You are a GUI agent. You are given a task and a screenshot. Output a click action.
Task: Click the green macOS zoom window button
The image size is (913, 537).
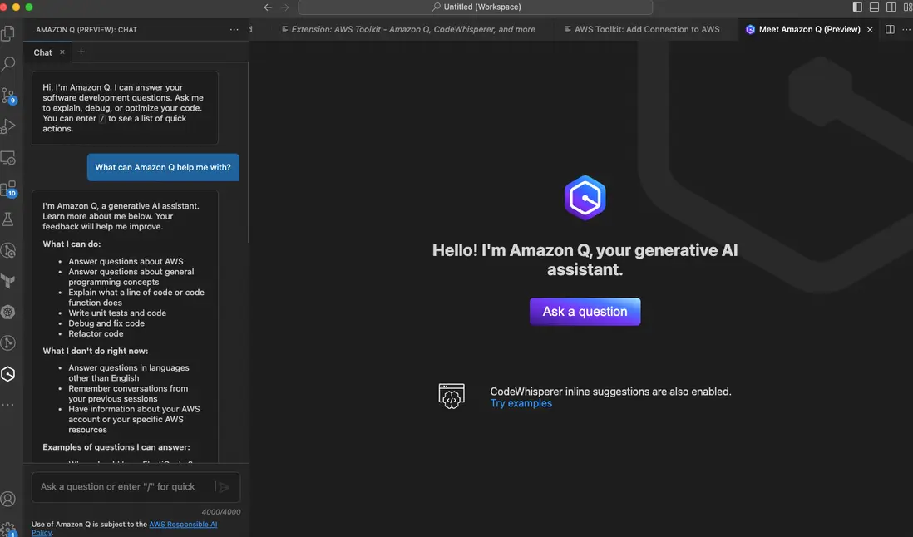point(29,7)
